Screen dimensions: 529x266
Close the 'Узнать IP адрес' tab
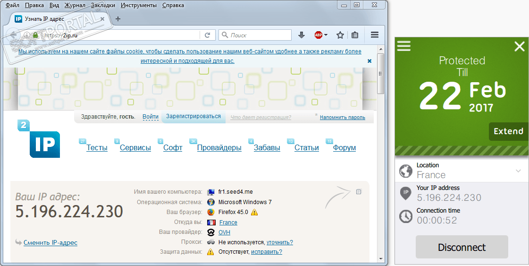point(102,19)
